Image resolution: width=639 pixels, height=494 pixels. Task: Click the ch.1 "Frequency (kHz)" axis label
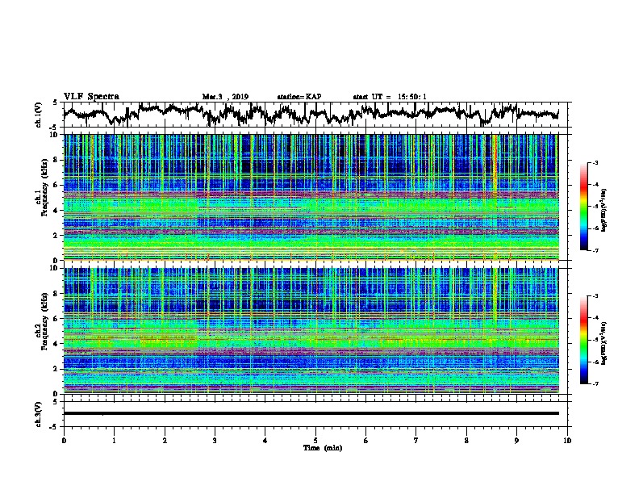tap(44, 187)
